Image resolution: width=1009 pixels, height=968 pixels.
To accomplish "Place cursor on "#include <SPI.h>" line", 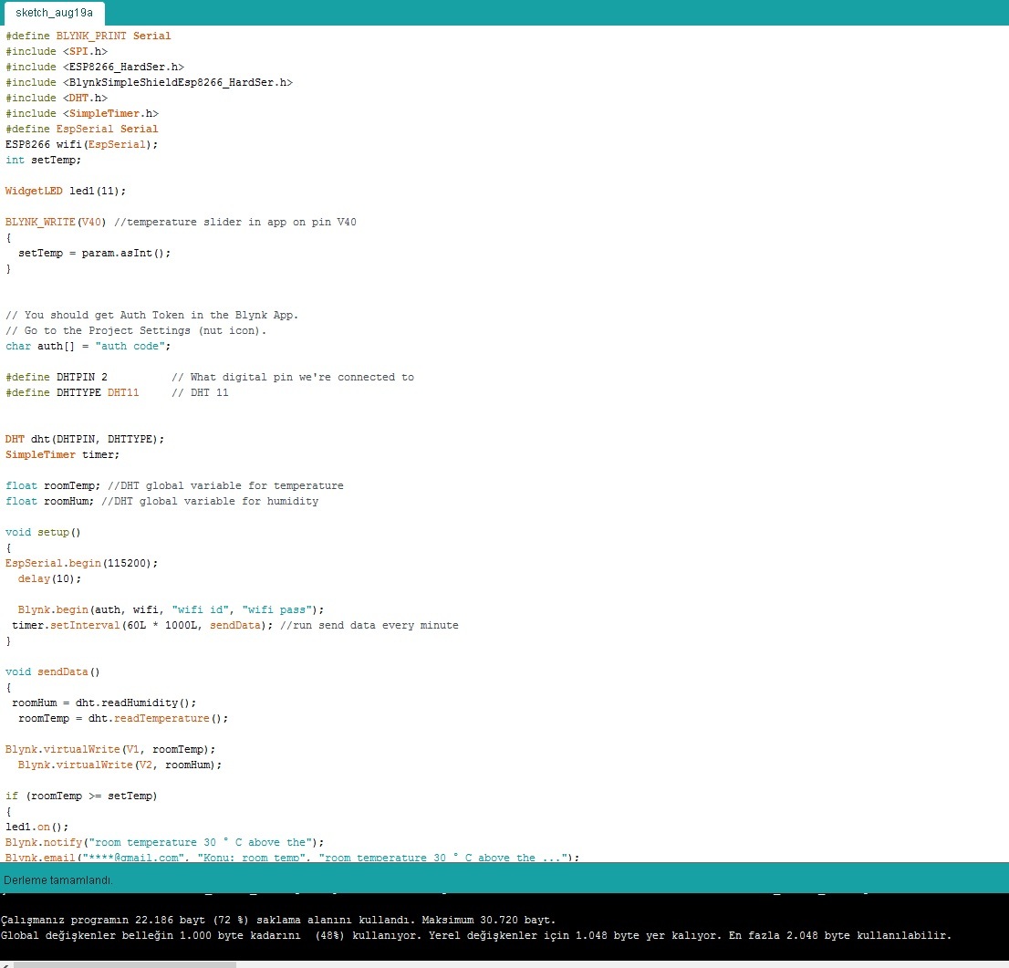I will pyautogui.click(x=57, y=51).
